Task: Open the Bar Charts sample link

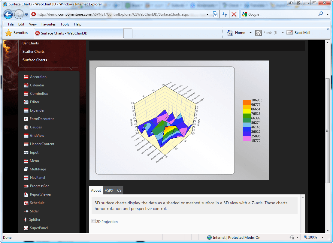Action: [31, 43]
